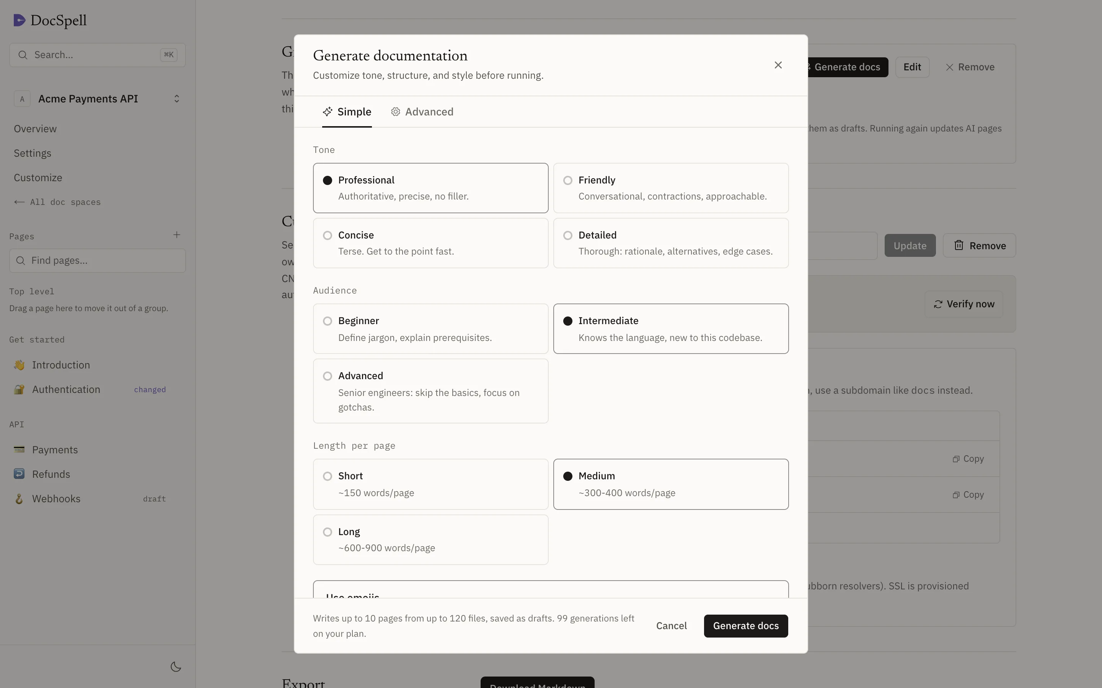The width and height of the screenshot is (1102, 688).
Task: Click the Introduction waving hand icon
Action: point(19,365)
